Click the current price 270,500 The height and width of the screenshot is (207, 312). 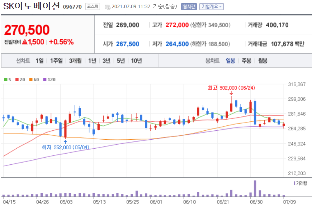pyautogui.click(x=27, y=30)
